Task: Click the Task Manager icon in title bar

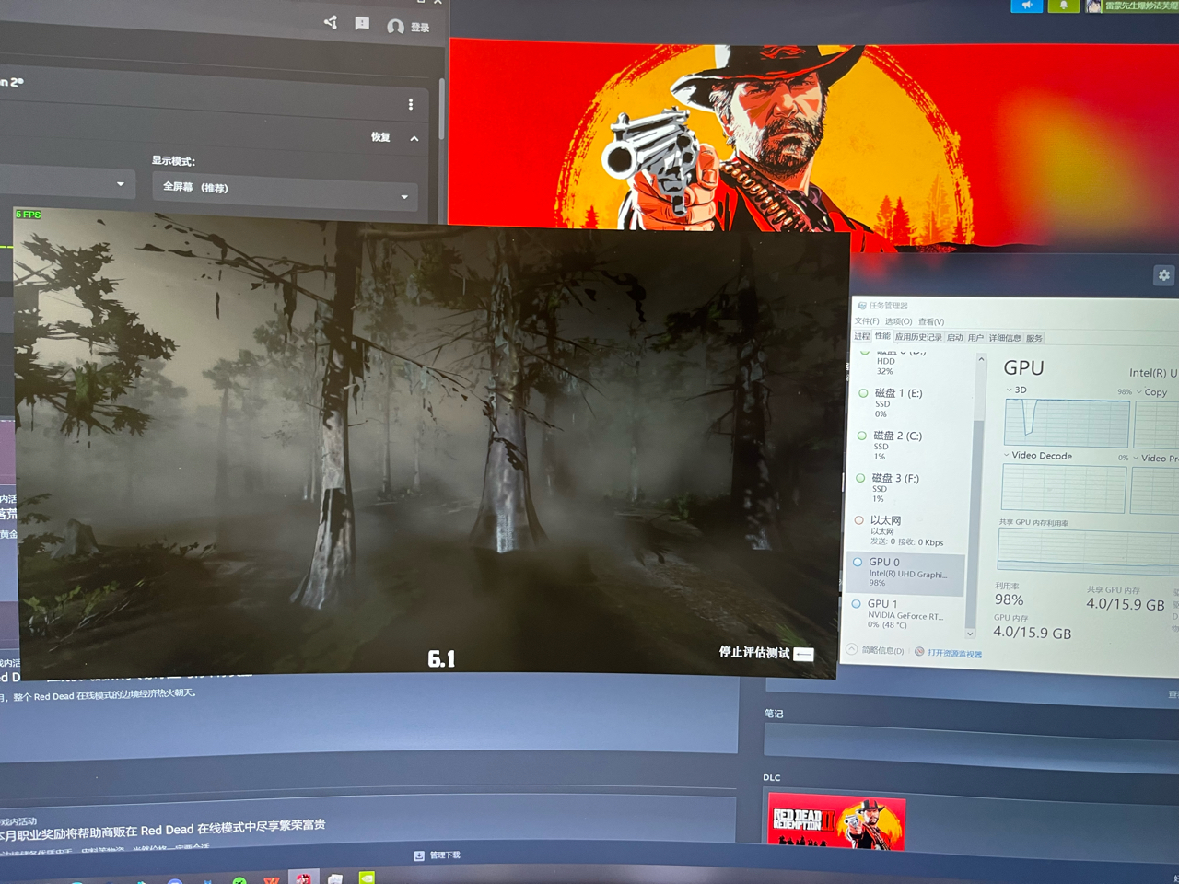Action: tap(864, 303)
